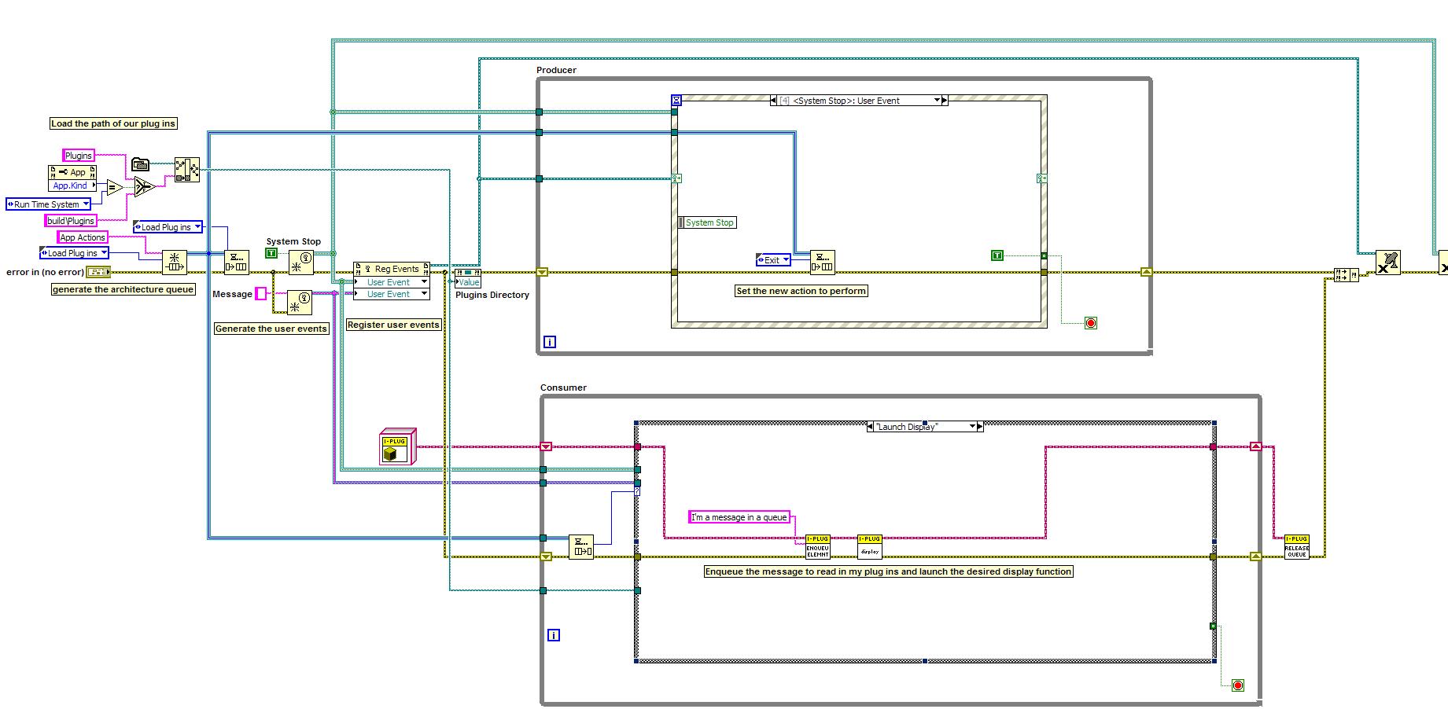Click the Producer loop left error shift register
Screen dimensions: 1448x709
click(541, 272)
